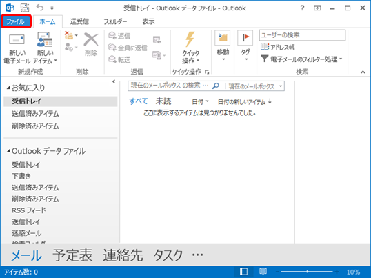The image size is (371, 278).
Task: Open the junk mail dropdown icon
Action: 71,48
